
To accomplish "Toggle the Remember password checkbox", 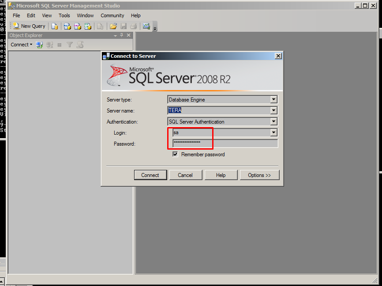I will (175, 154).
